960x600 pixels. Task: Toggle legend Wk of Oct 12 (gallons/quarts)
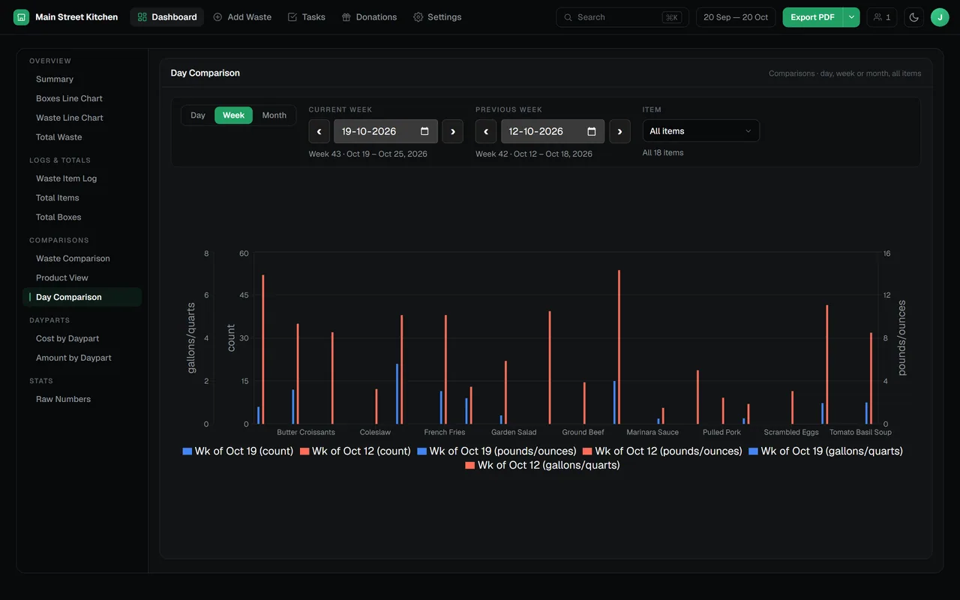[542, 465]
